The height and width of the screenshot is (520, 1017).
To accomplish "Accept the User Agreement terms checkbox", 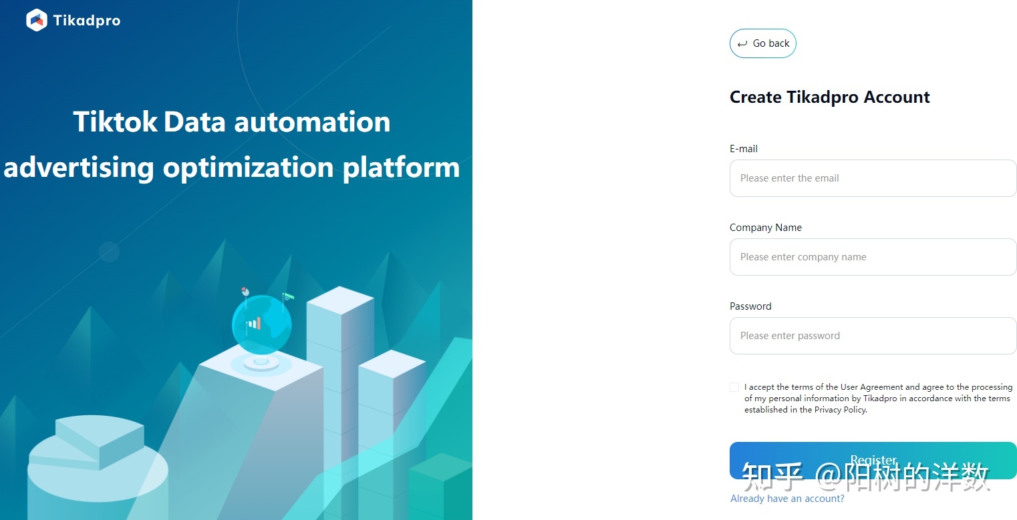I will pos(734,387).
